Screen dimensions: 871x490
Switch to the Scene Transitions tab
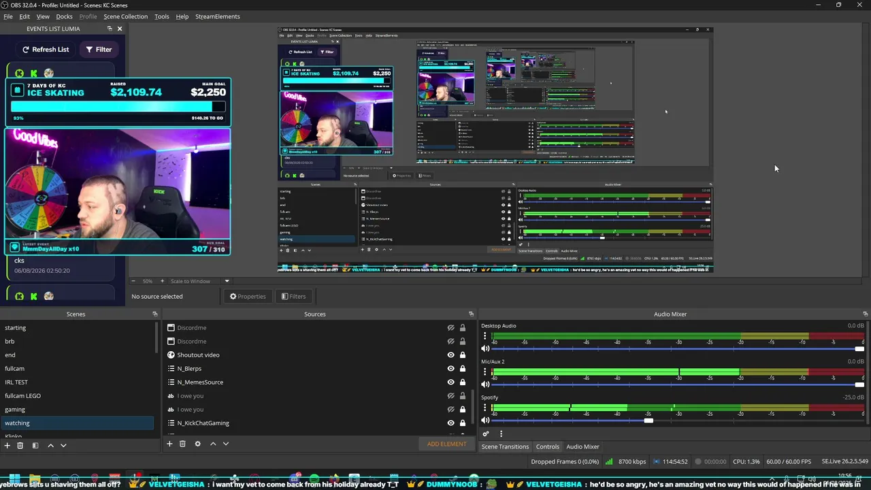tap(505, 446)
